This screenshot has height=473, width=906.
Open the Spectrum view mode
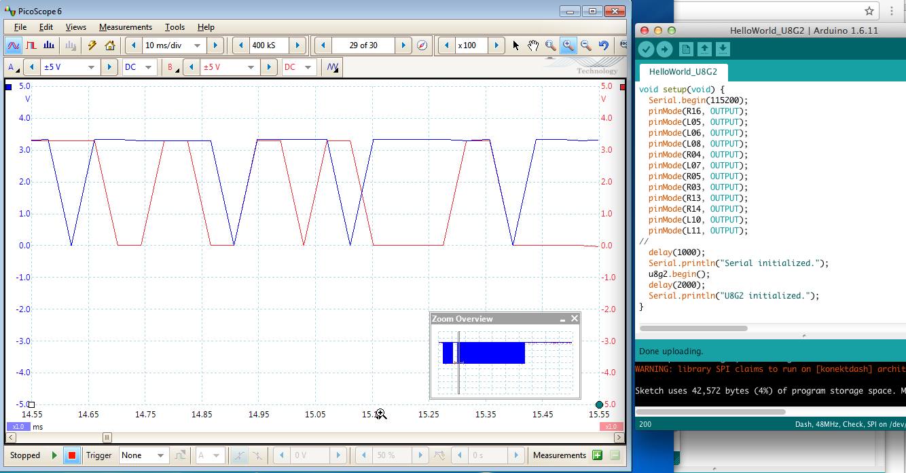coord(48,45)
